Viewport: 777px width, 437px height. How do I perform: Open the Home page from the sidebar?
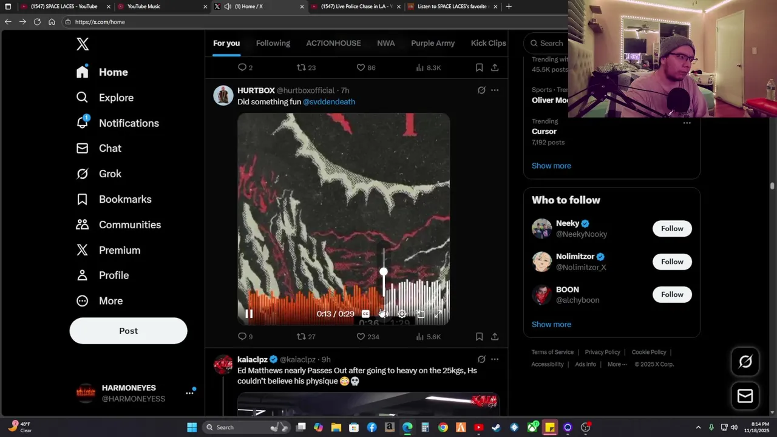click(102, 72)
